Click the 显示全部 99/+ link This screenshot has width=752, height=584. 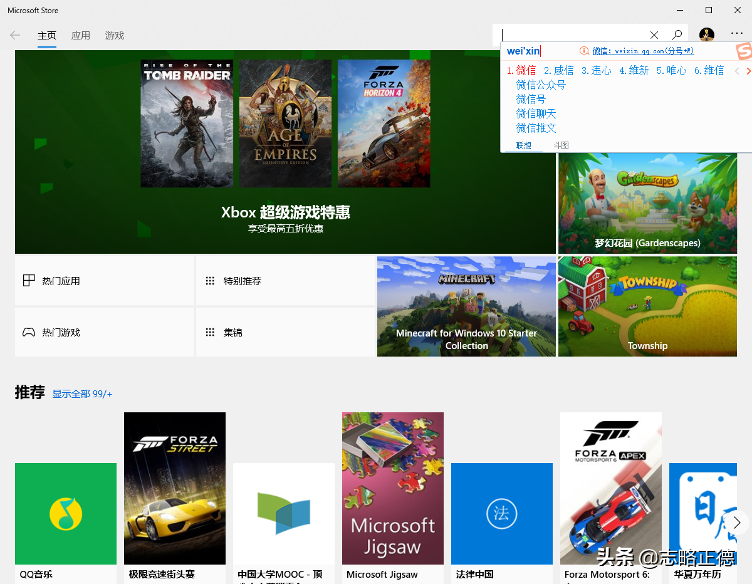(81, 394)
